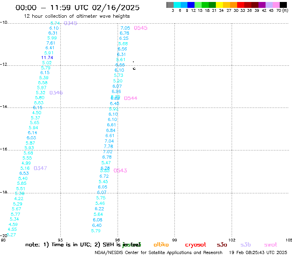
Task: Click the 6.40 wave height value
Action: click(x=97, y=225)
